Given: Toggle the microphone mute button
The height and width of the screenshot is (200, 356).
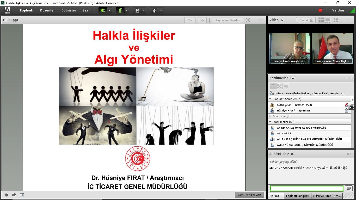Looking at the screenshot, I should [x=120, y=10].
